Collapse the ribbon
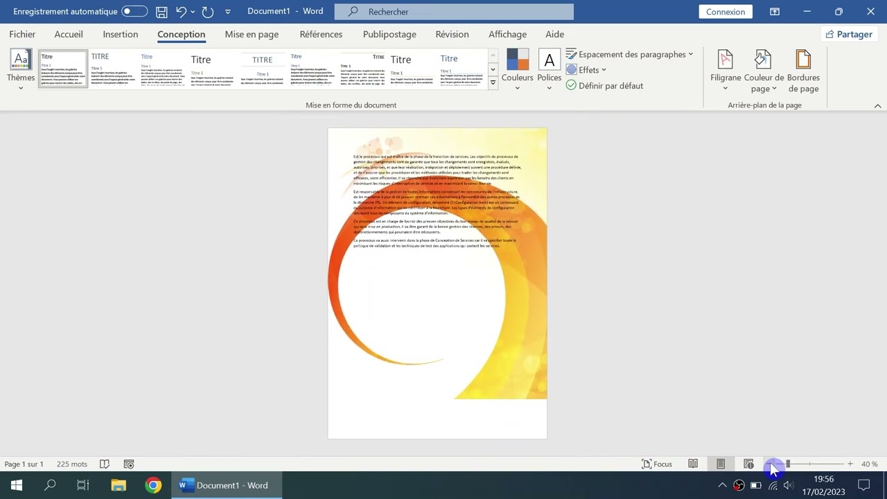Screen dimensions: 887x499 877,106
